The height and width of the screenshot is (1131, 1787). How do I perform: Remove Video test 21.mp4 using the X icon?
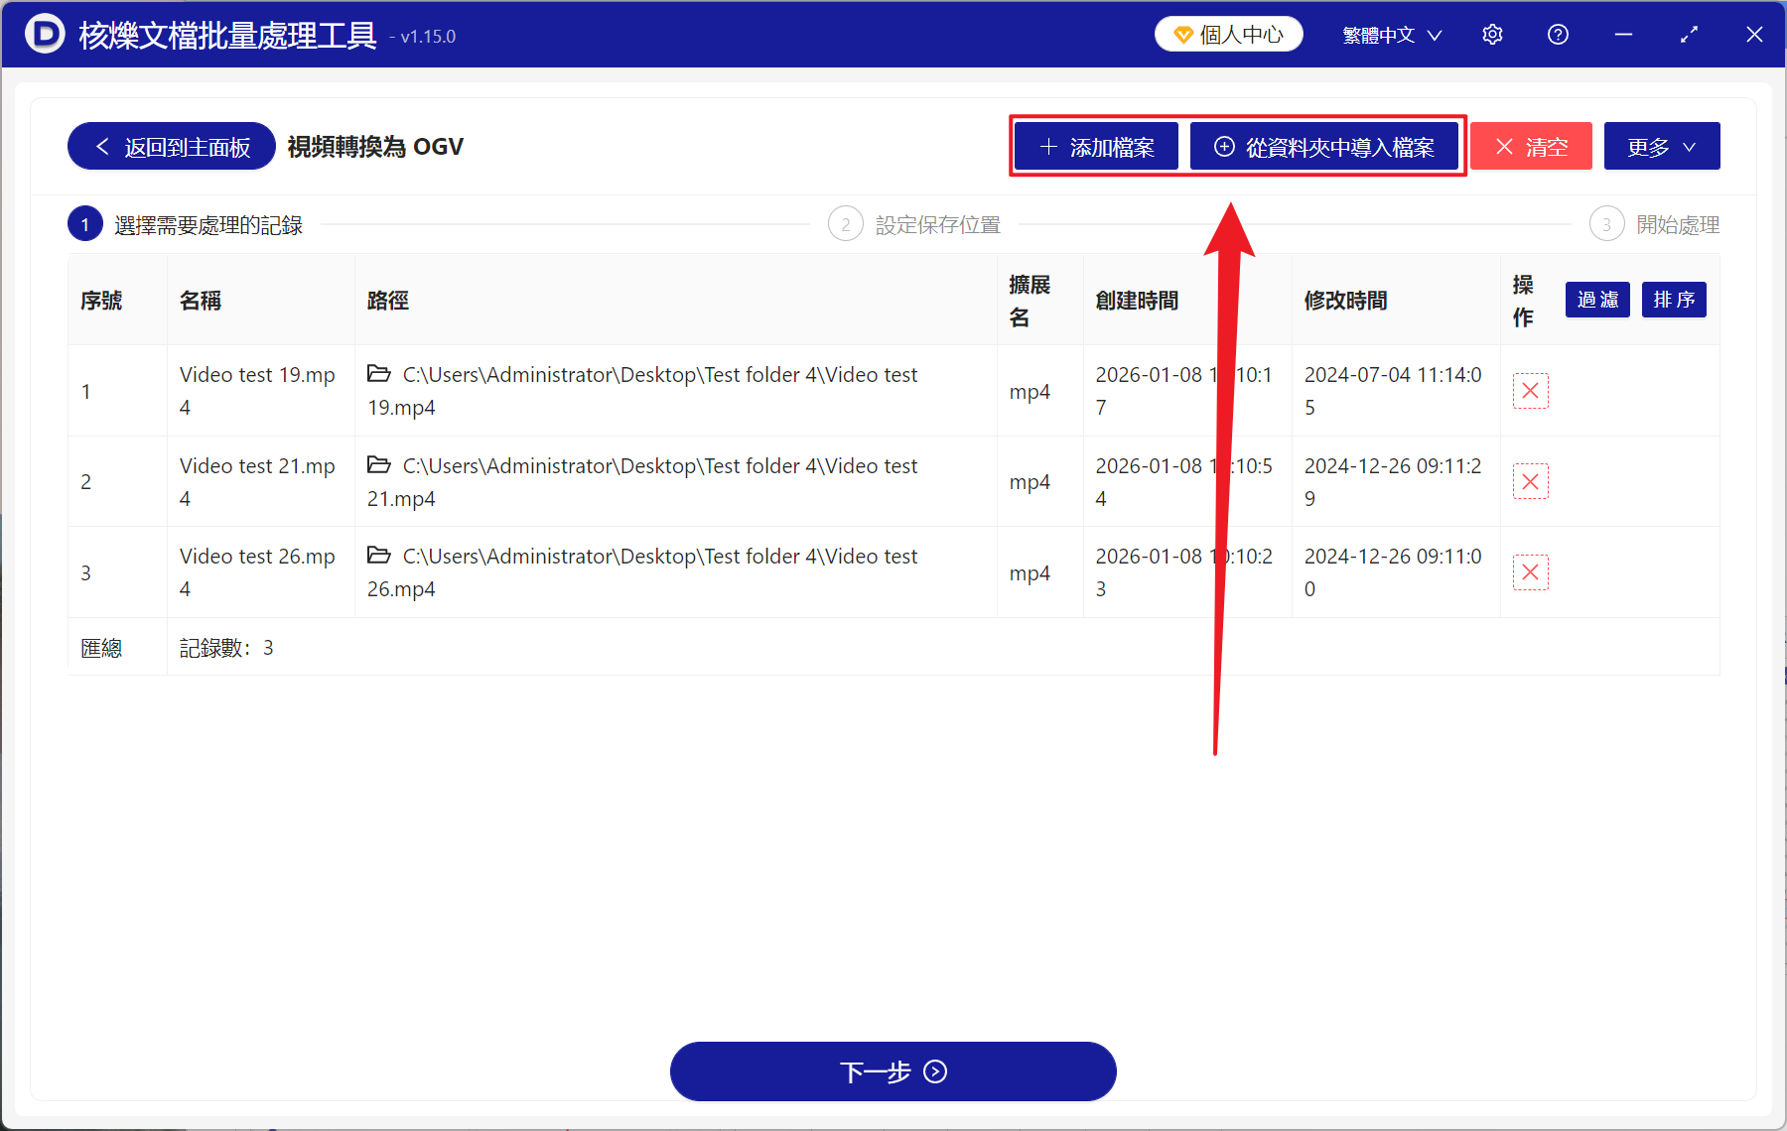(1530, 481)
